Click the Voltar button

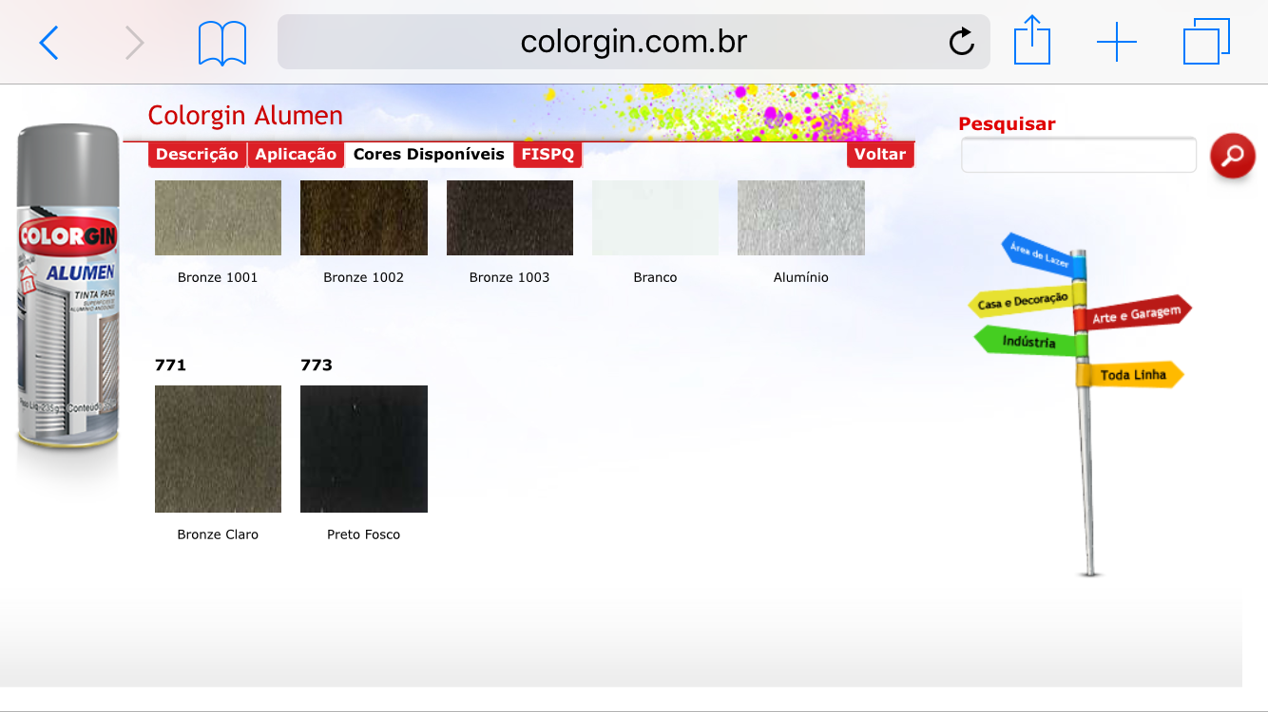[x=880, y=155]
